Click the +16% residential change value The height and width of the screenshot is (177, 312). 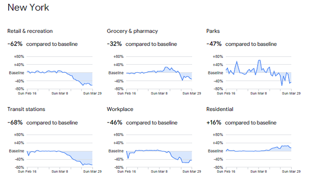tap(214, 123)
